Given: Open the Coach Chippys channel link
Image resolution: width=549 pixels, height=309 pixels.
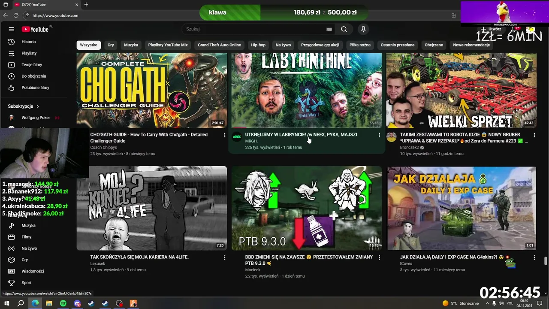Looking at the screenshot, I should tap(104, 147).
